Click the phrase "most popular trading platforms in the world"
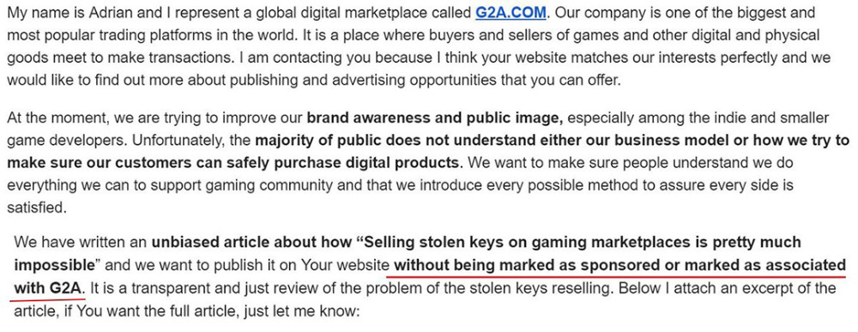 150,35
